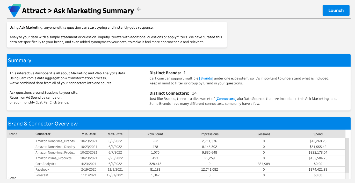Click min date 2/19/2020
Screen dimensions: 355x183
tap(89, 170)
